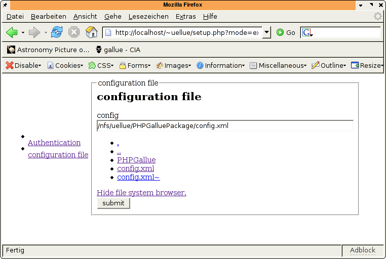Select the config.xml file link
This screenshot has width=386, height=259.
[135, 168]
